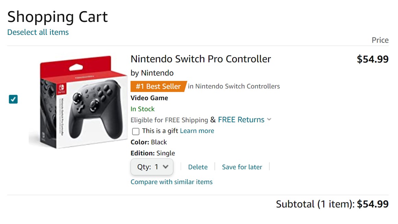Open the 'in Nintendo Switch Controllers' category link

234,86
